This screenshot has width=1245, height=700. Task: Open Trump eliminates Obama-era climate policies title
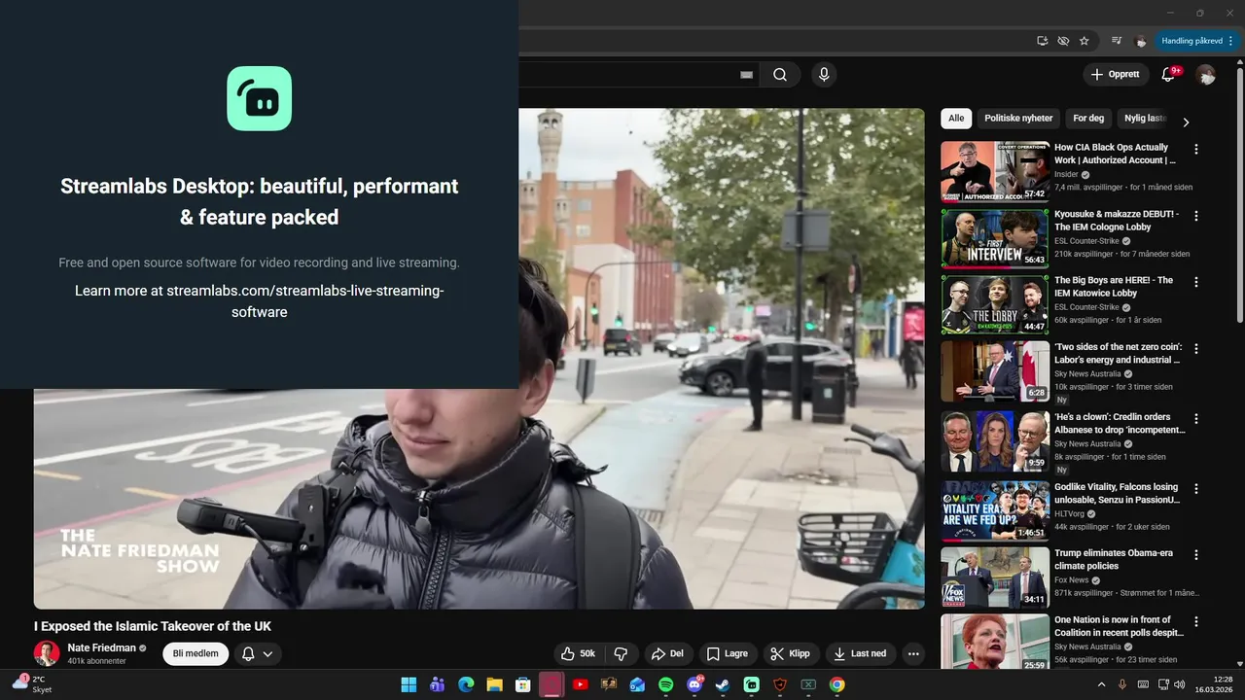pyautogui.click(x=1114, y=559)
